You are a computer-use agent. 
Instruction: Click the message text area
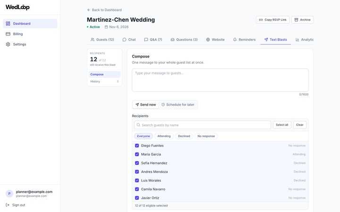pos(220,80)
